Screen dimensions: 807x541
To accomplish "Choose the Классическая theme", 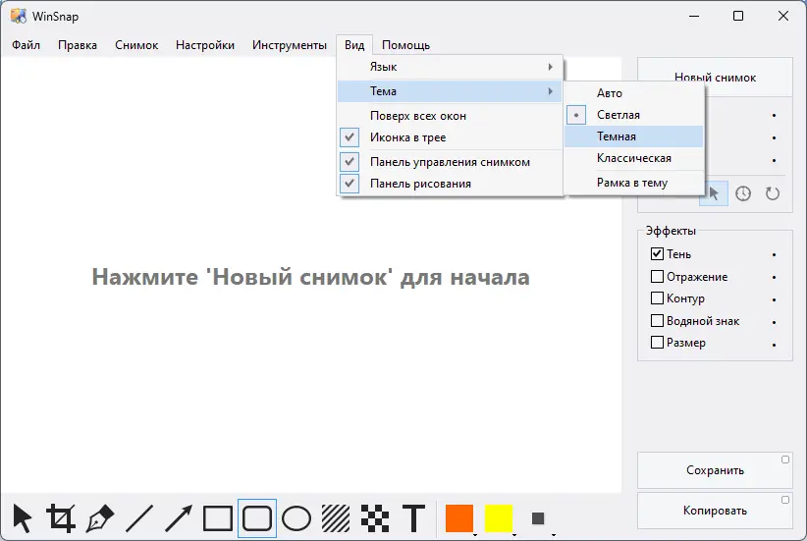I will pos(633,158).
